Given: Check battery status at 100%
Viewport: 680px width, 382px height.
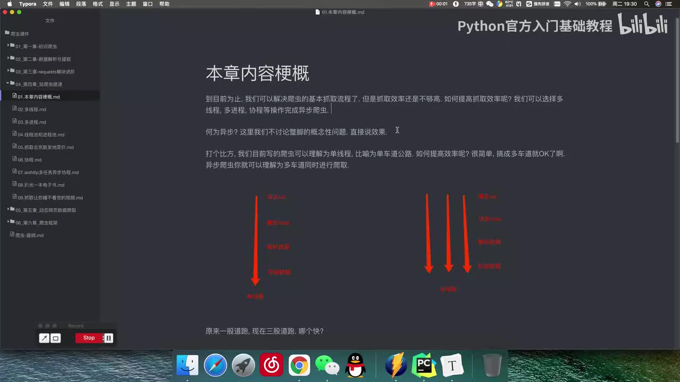Looking at the screenshot, I should coord(597,4).
